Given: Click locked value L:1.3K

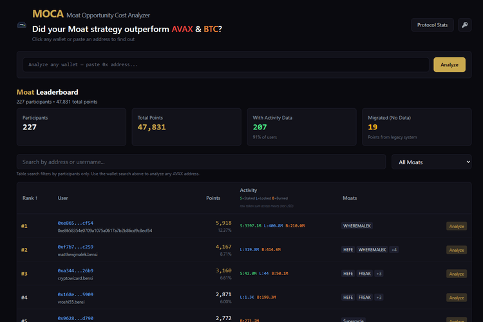Looking at the screenshot, I should click(247, 298).
